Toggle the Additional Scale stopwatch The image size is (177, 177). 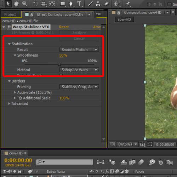[x=20, y=98]
